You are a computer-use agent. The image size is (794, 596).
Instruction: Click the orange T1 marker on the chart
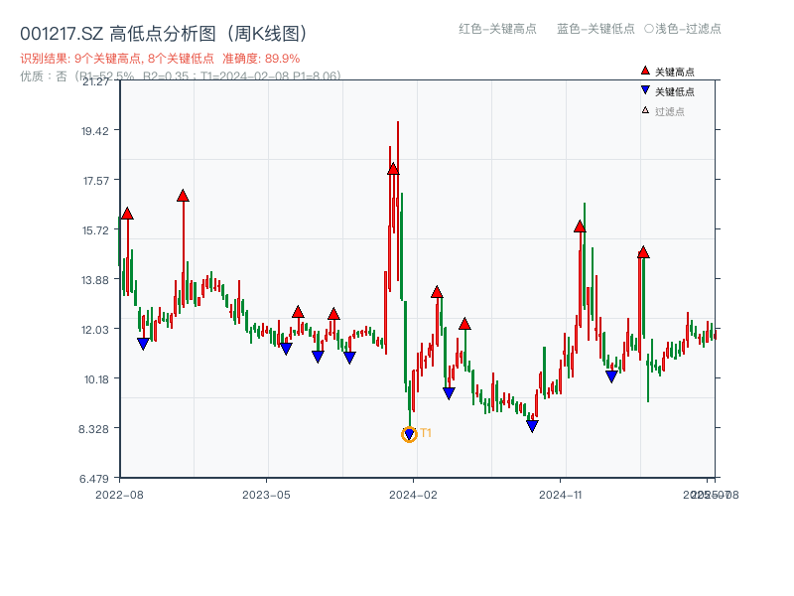pyautogui.click(x=410, y=433)
